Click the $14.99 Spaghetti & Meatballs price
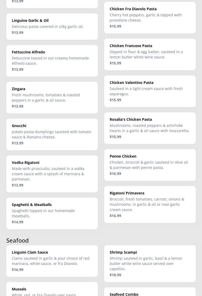 (x=18, y=222)
